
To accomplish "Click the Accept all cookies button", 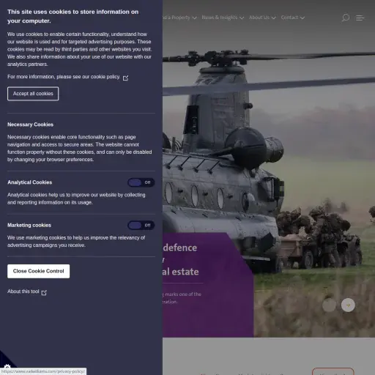I will tap(33, 94).
